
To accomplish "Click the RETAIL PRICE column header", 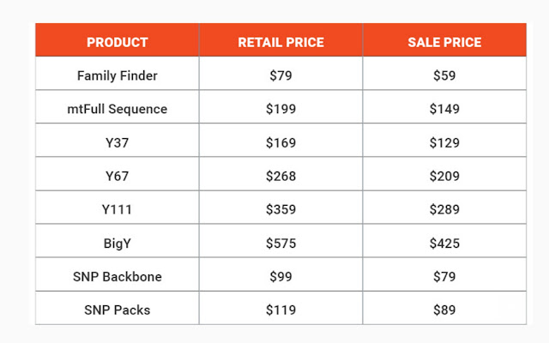I will click(281, 42).
